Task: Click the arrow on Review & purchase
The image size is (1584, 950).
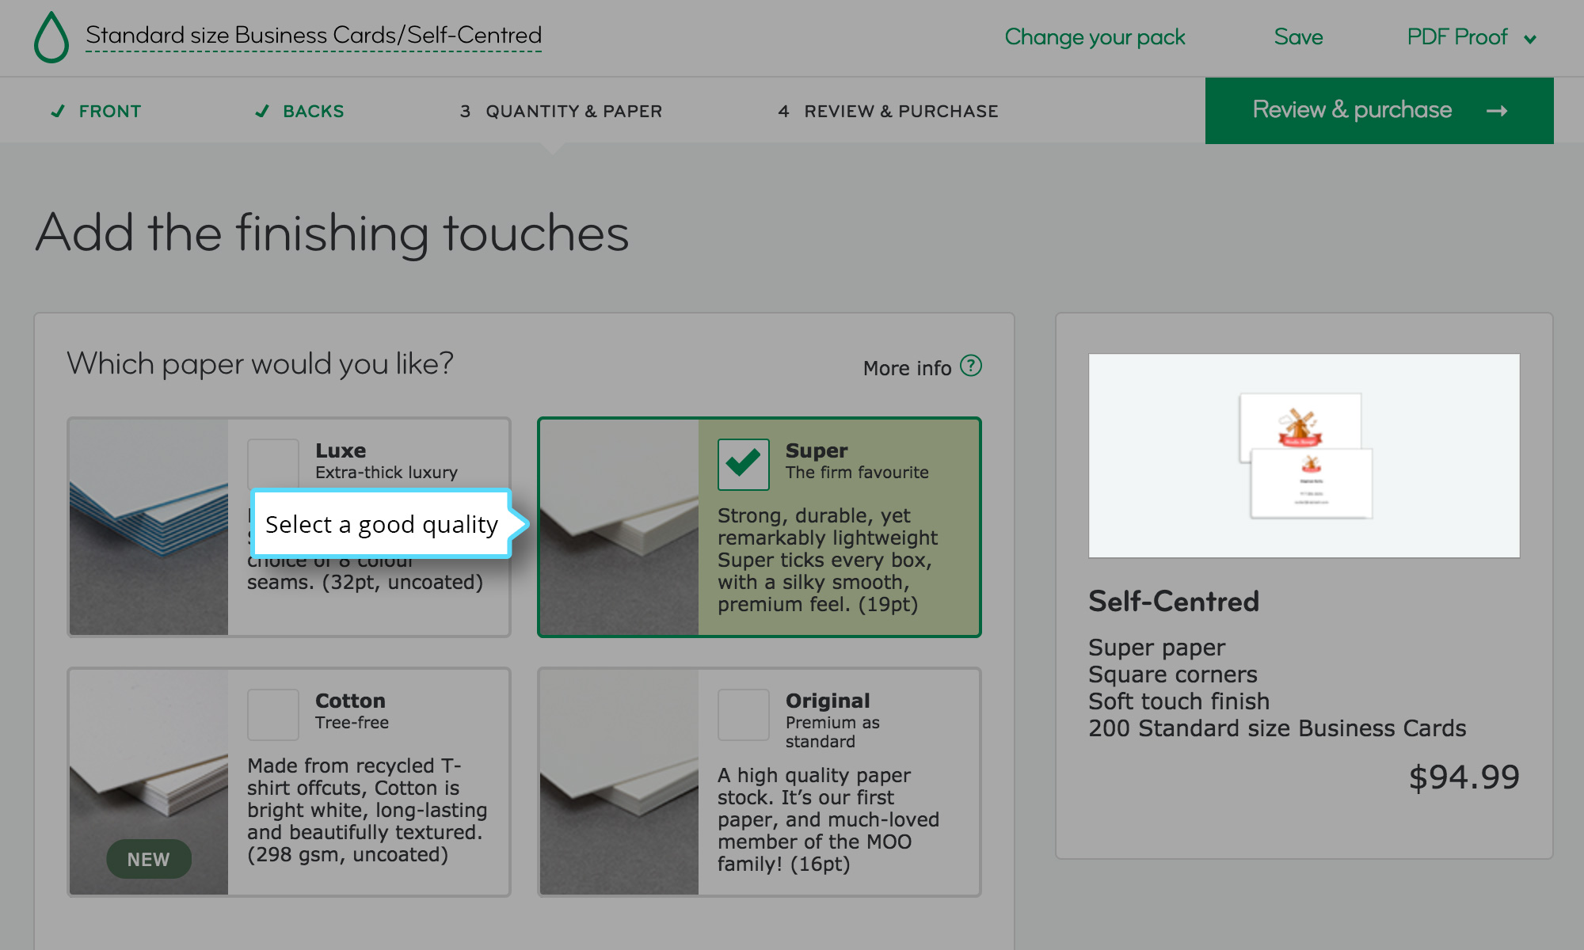Action: click(x=1496, y=111)
